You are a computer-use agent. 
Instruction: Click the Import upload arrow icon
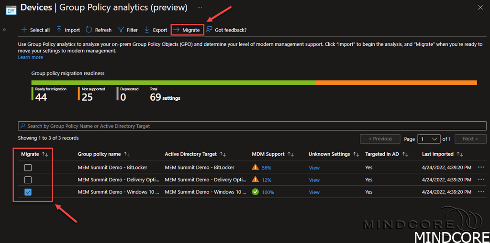(x=59, y=30)
